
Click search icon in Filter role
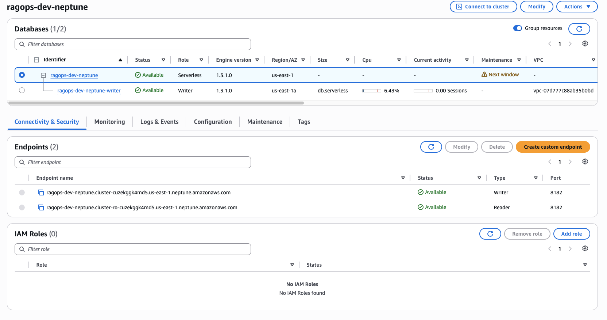(x=22, y=249)
